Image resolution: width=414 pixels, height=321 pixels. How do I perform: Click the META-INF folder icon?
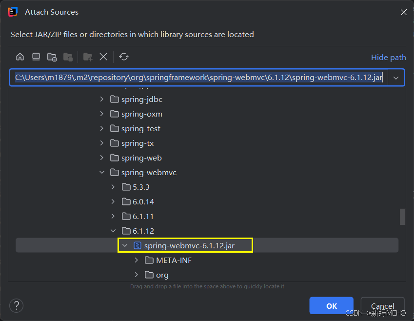[x=149, y=260]
